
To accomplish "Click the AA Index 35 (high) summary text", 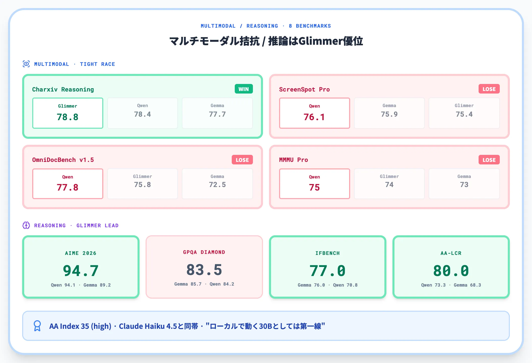I will [187, 326].
